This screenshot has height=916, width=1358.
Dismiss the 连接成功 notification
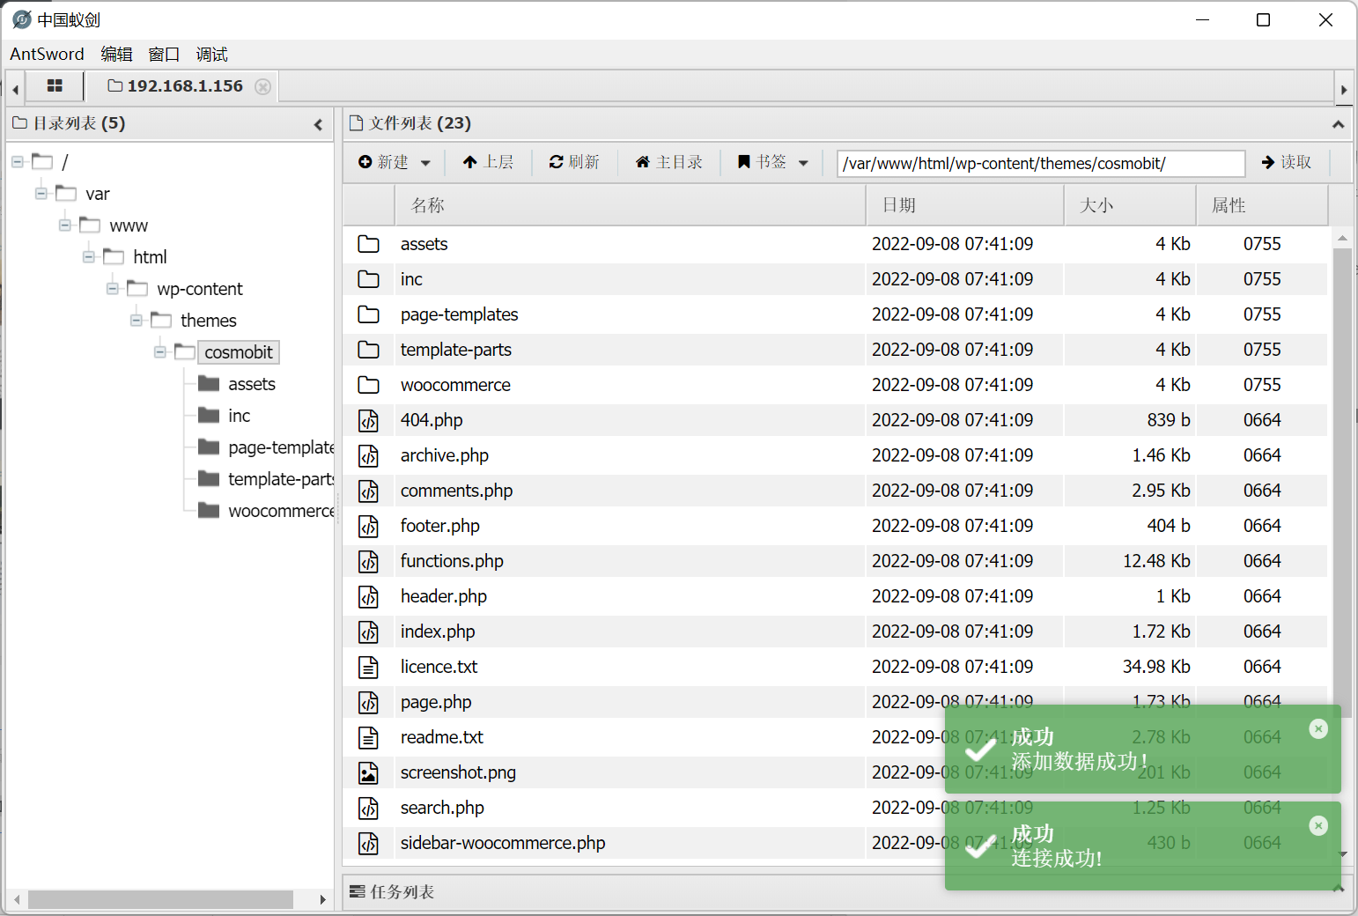pyautogui.click(x=1318, y=825)
